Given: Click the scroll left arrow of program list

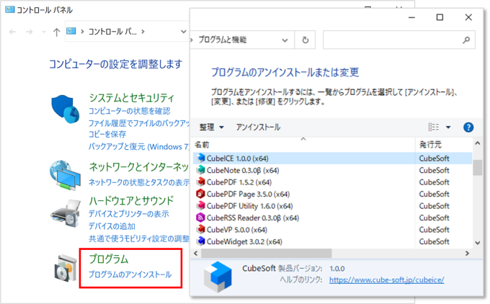Looking at the screenshot, I should [195, 254].
